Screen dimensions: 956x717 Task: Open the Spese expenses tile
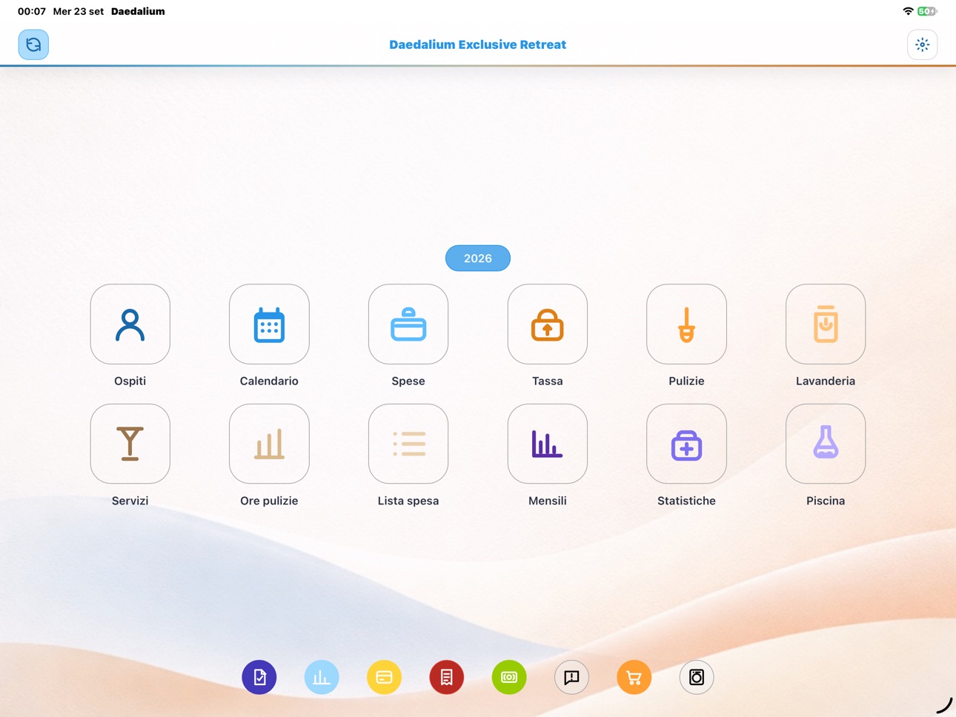point(408,324)
